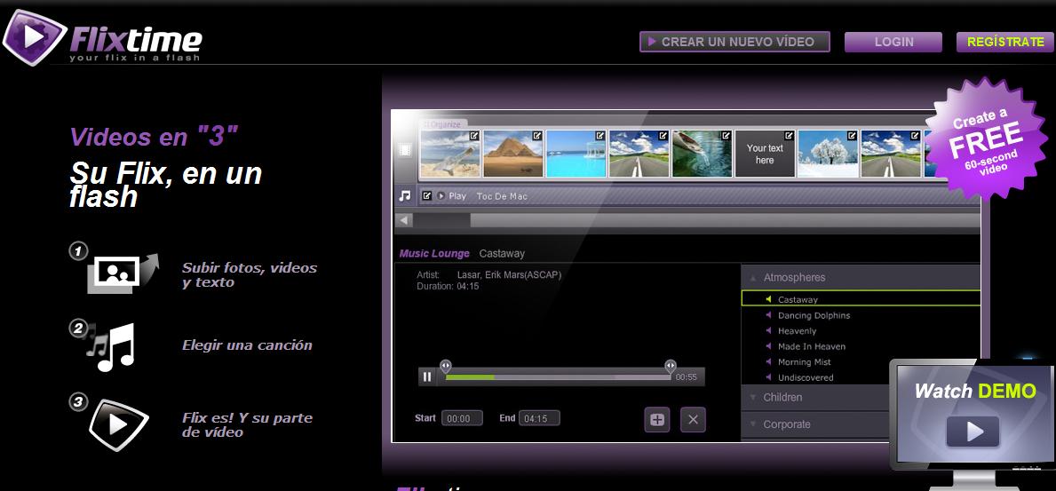Click the play badge icon at step 3
Image resolution: width=1056 pixels, height=491 pixels.
(118, 424)
